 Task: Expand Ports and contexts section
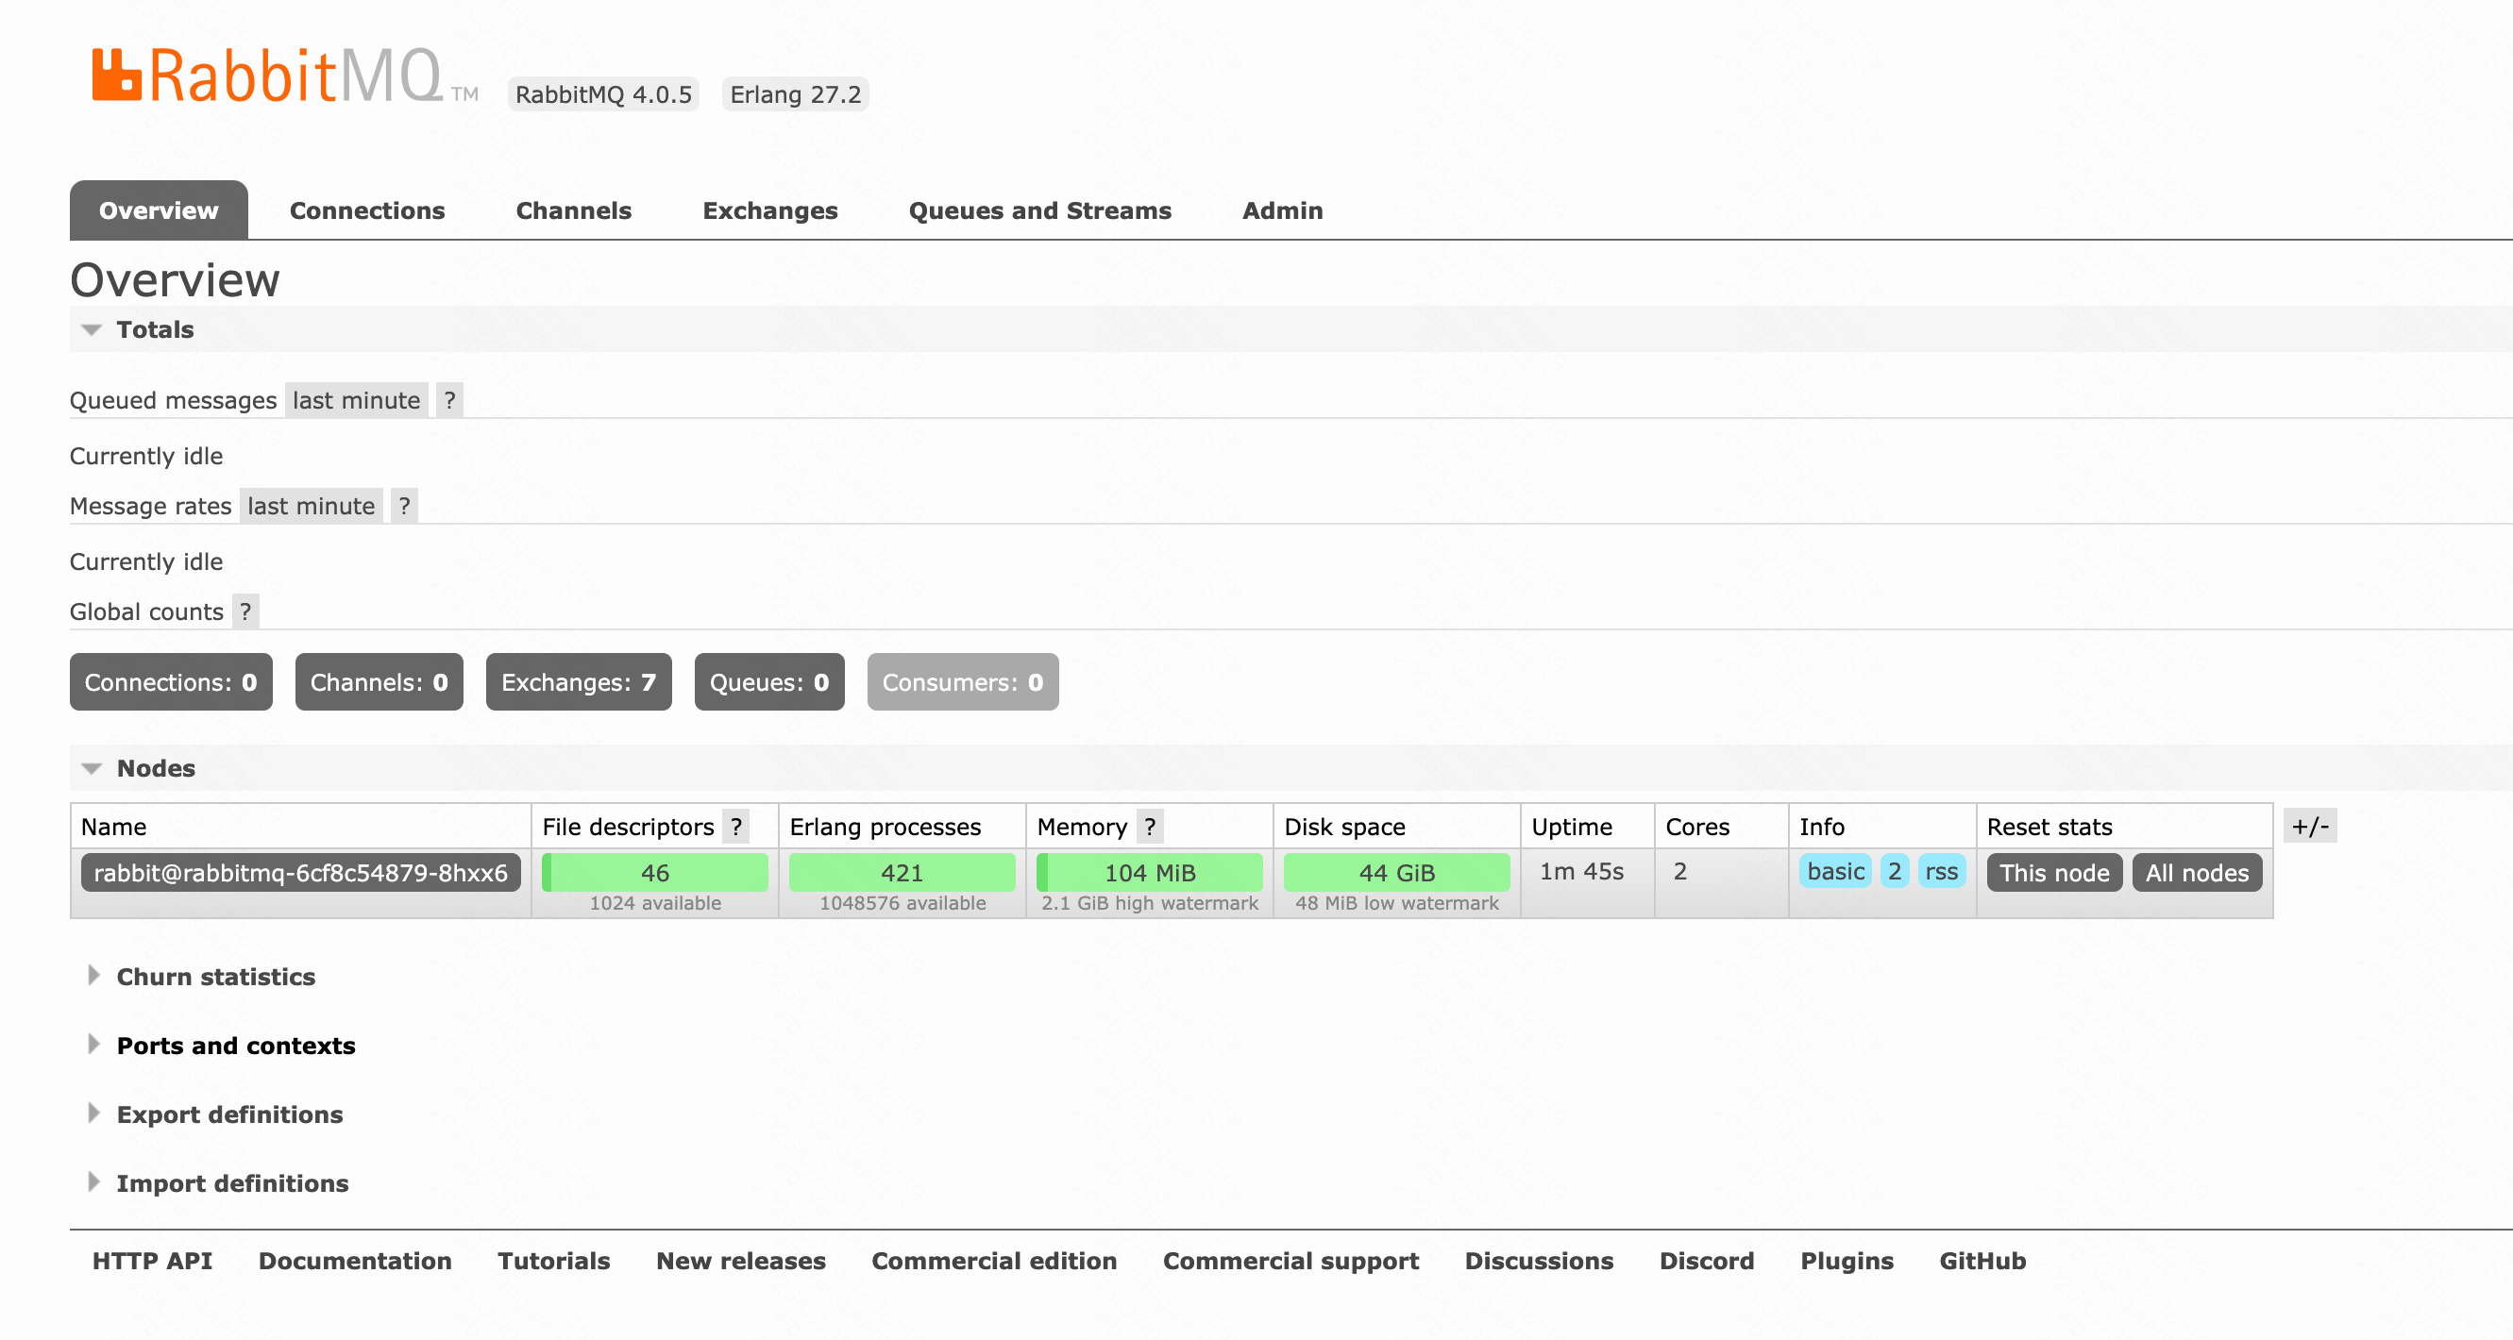[235, 1046]
